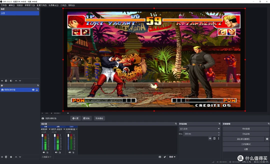Increase transition duration with up arrow
The height and width of the screenshot is (164, 270).
(x=219, y=133)
